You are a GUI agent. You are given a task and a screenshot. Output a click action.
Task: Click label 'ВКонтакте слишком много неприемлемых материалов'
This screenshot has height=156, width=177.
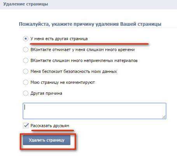(x=84, y=60)
